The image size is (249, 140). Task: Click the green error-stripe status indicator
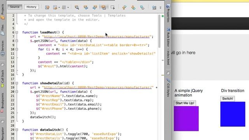(163, 16)
